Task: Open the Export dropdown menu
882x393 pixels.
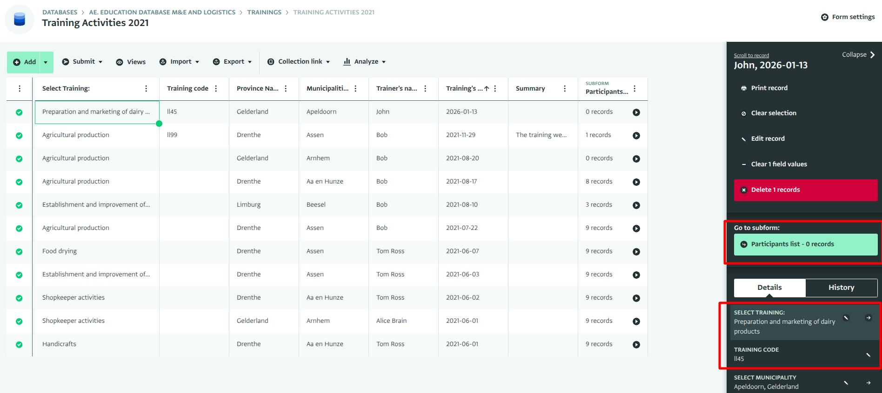Action: click(x=232, y=62)
